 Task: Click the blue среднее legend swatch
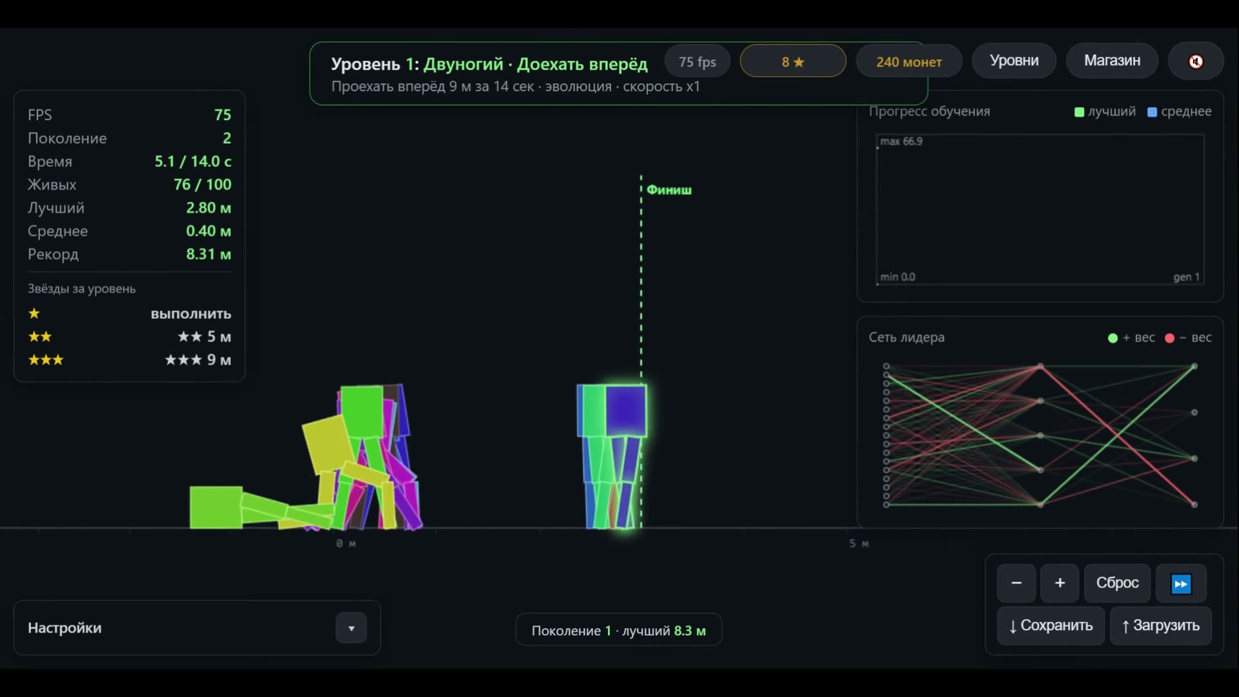pos(1152,112)
